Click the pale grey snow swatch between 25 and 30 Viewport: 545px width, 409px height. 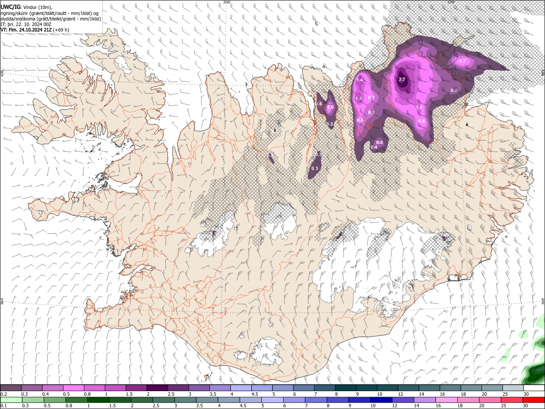click(513, 388)
